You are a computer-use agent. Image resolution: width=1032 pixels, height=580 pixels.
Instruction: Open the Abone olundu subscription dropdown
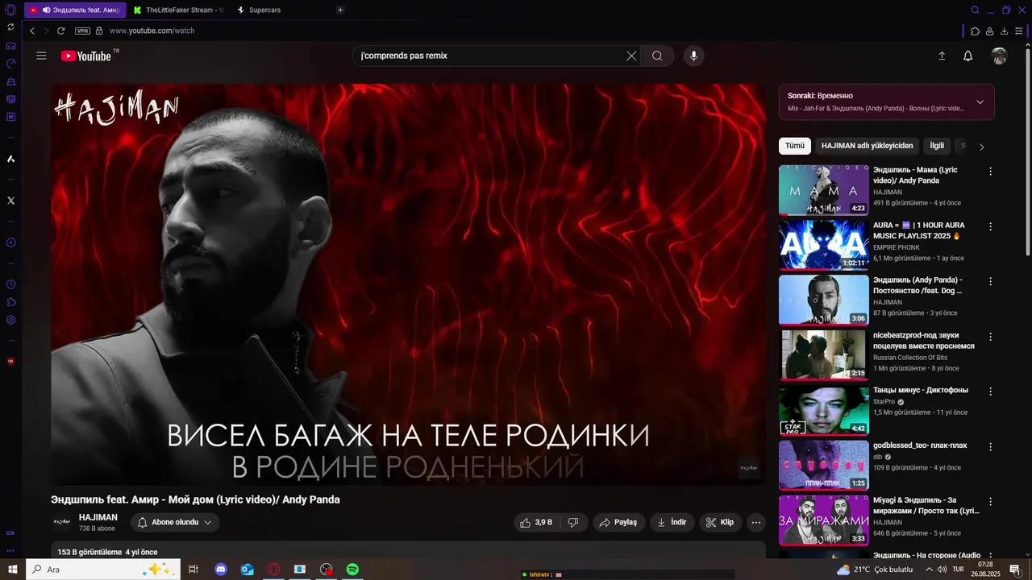(x=175, y=522)
